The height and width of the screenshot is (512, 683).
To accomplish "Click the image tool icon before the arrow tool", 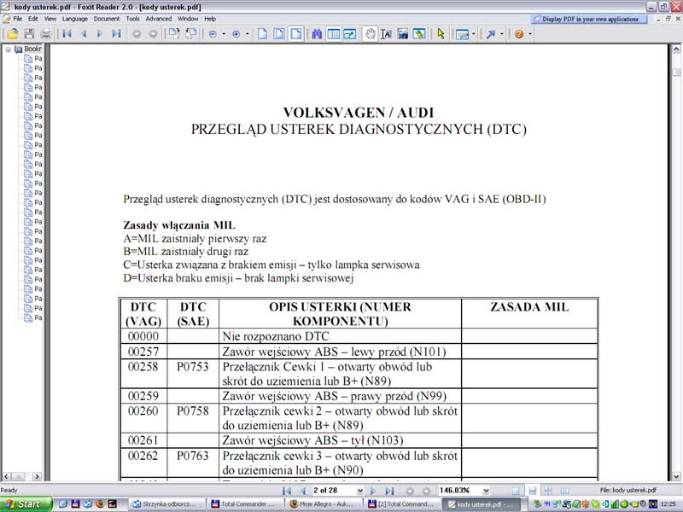I will click(x=462, y=34).
